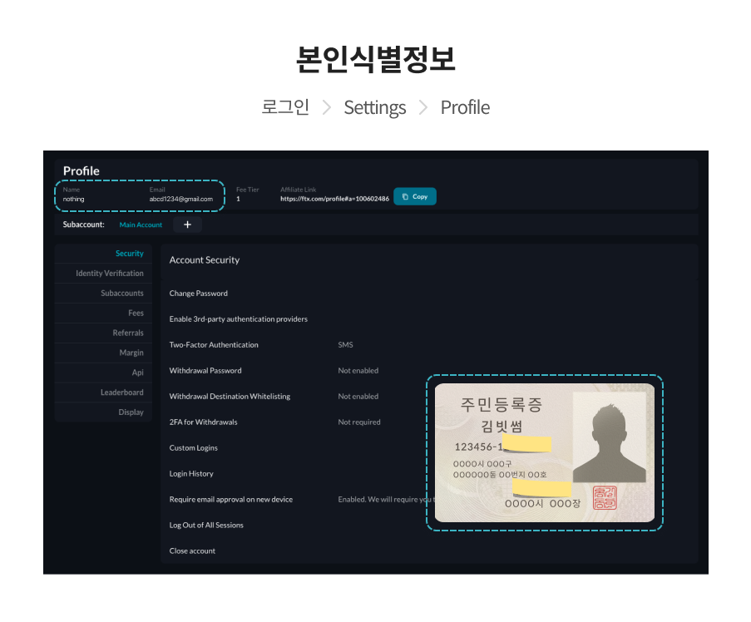The image size is (751, 622).
Task: Click Change Password option
Action: 198,294
